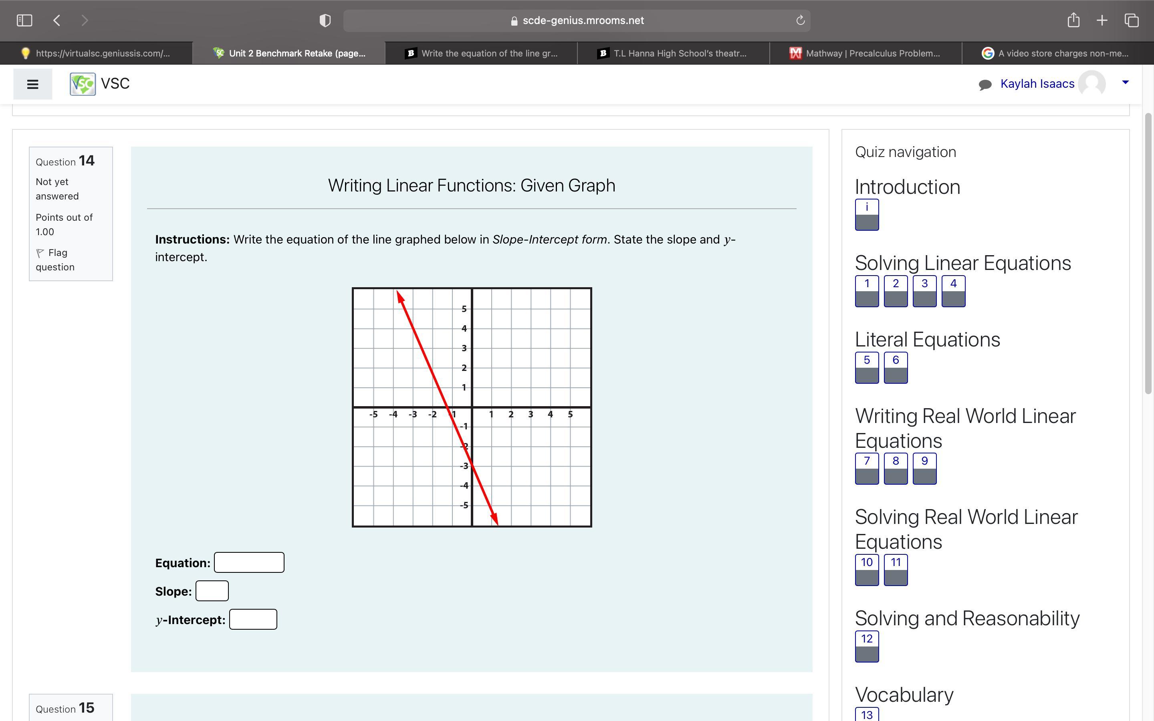
Task: Open the Share icon in toolbar
Action: [1073, 20]
